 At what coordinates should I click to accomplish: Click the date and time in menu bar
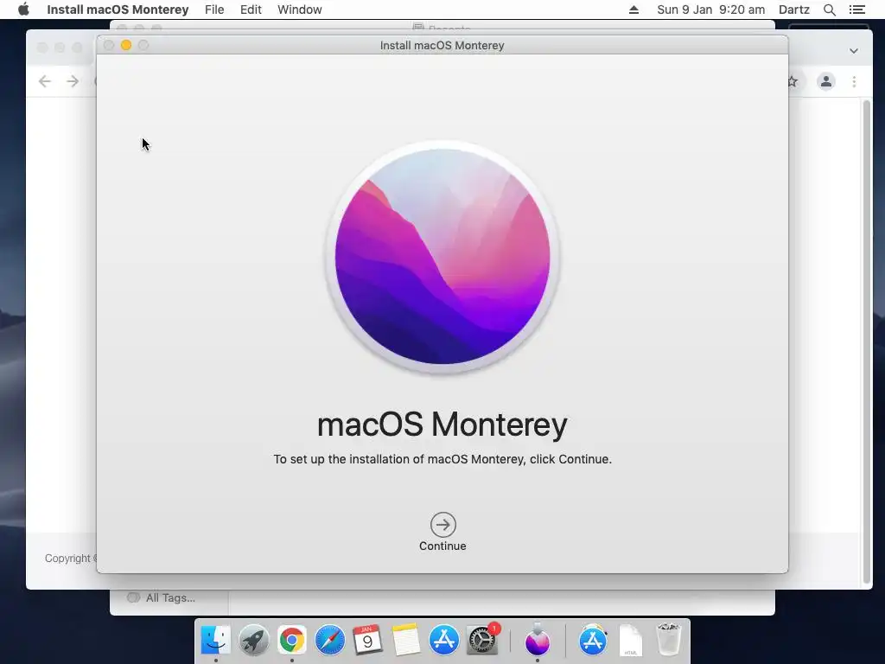click(x=710, y=10)
